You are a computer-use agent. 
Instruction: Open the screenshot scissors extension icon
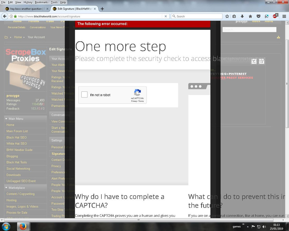coord(266,16)
